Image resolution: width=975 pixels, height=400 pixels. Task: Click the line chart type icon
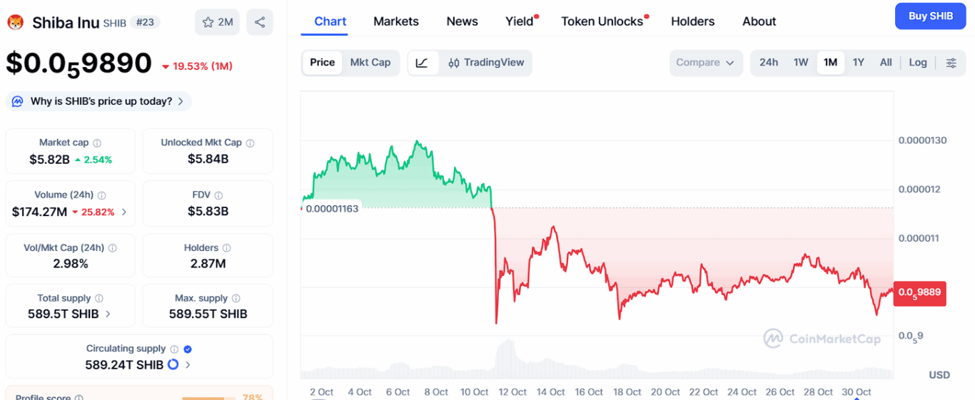(x=422, y=63)
